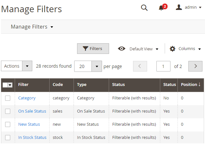Sort by the Type column header
The width and height of the screenshot is (205, 144).
(82, 85)
